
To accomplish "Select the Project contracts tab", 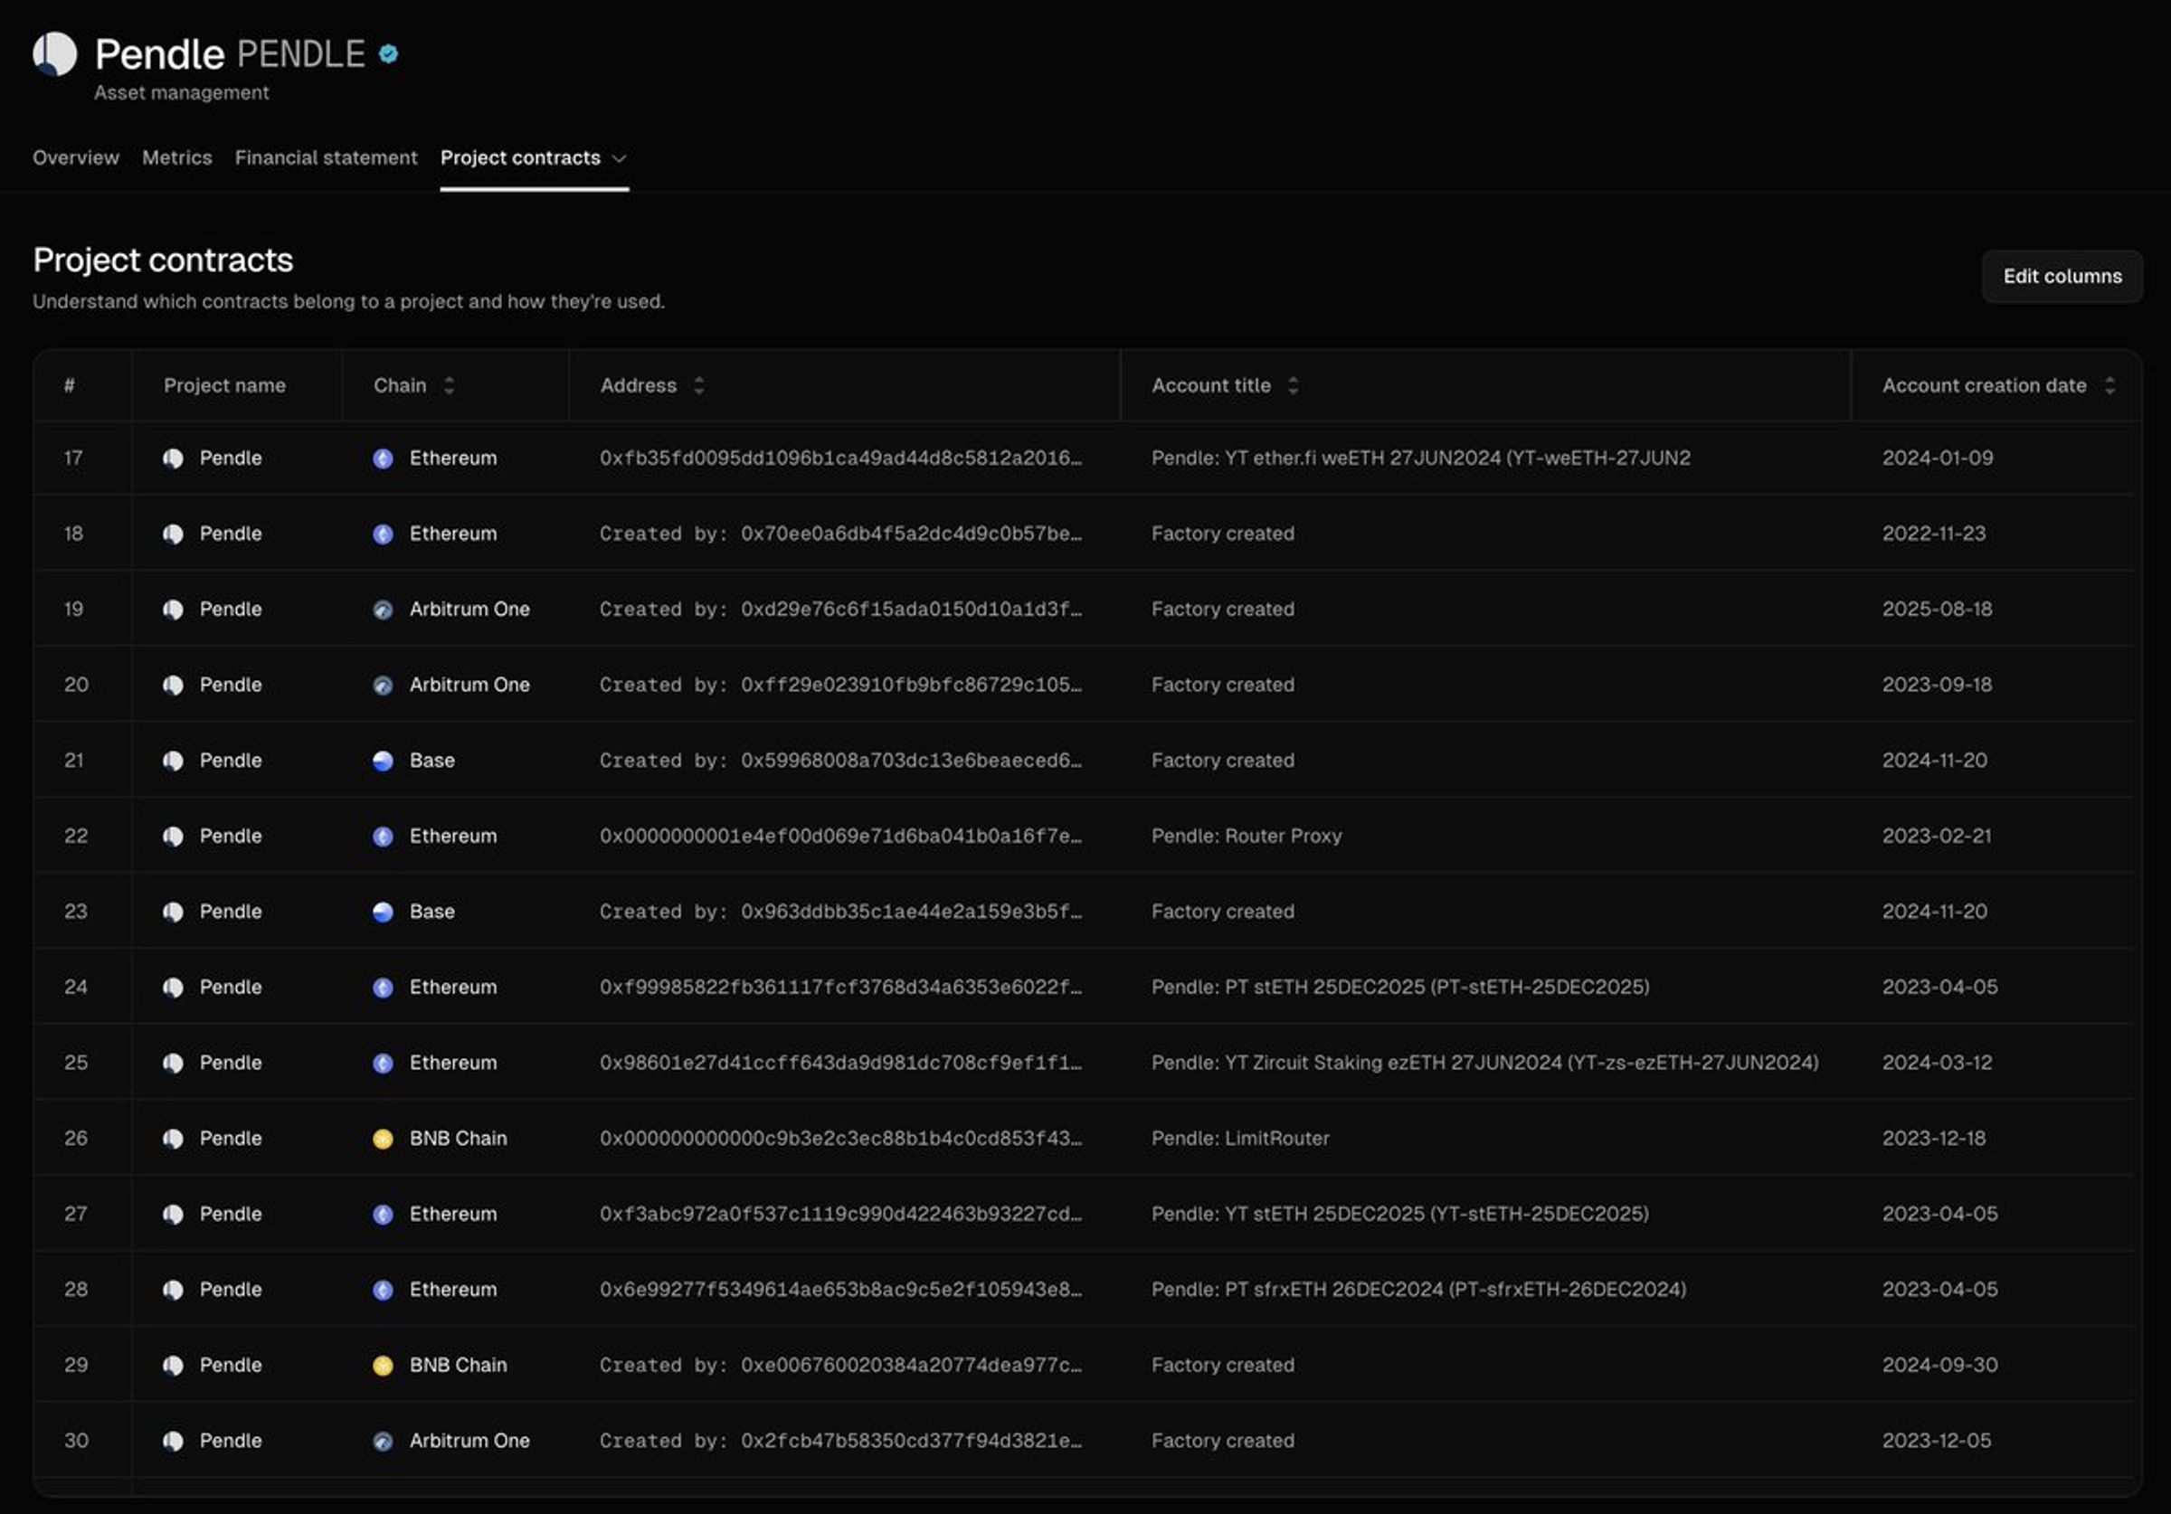I will (520, 158).
